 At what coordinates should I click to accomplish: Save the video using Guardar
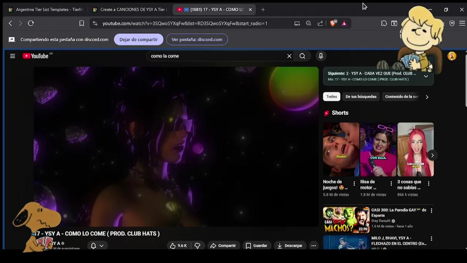click(256, 246)
